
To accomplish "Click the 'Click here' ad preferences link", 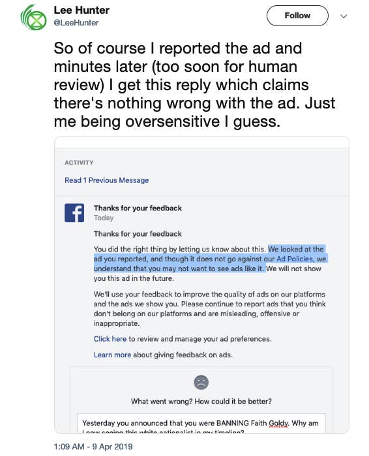I will 110,339.
